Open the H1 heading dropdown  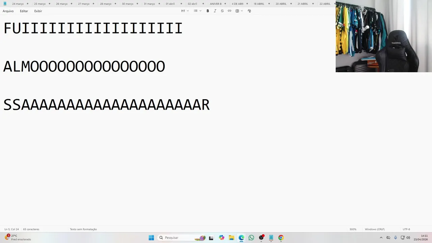(185, 11)
